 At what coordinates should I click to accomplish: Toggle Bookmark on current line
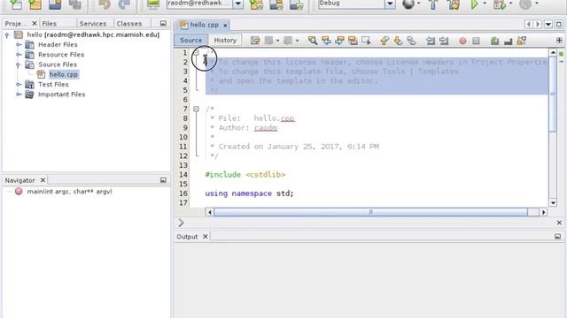[x=411, y=41]
